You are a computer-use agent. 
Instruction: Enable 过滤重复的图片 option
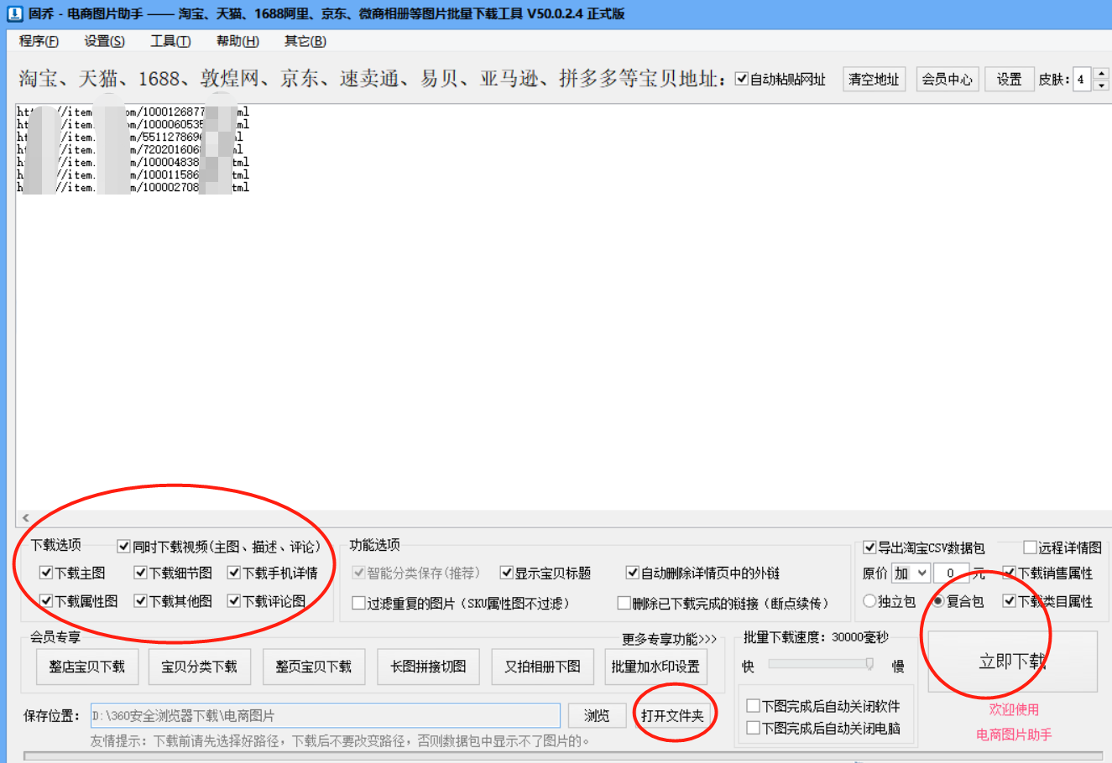(x=358, y=603)
